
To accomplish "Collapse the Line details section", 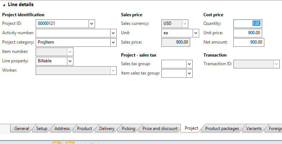I will click(x=4, y=5).
